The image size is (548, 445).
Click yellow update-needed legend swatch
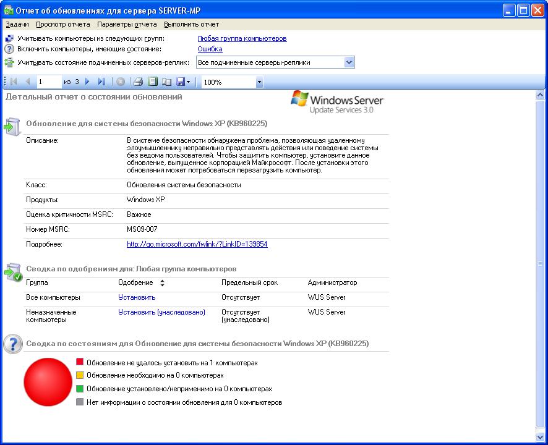tap(80, 375)
